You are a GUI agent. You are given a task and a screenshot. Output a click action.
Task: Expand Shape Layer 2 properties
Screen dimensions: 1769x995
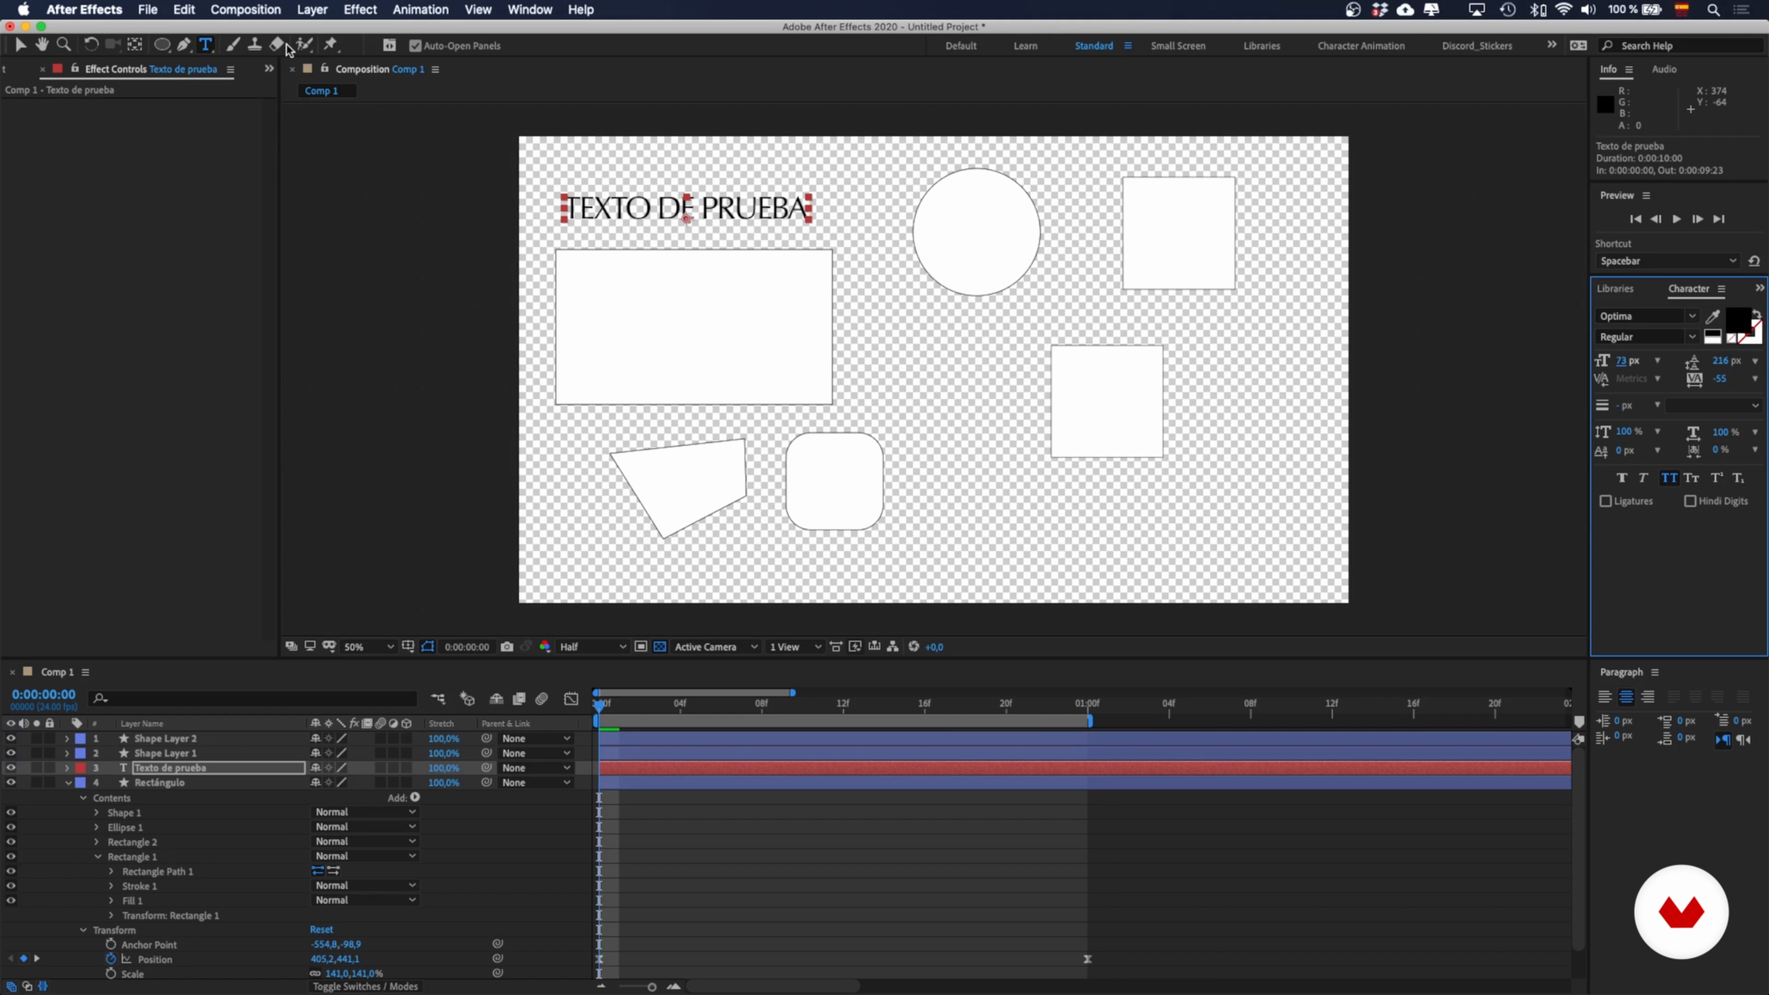67,739
